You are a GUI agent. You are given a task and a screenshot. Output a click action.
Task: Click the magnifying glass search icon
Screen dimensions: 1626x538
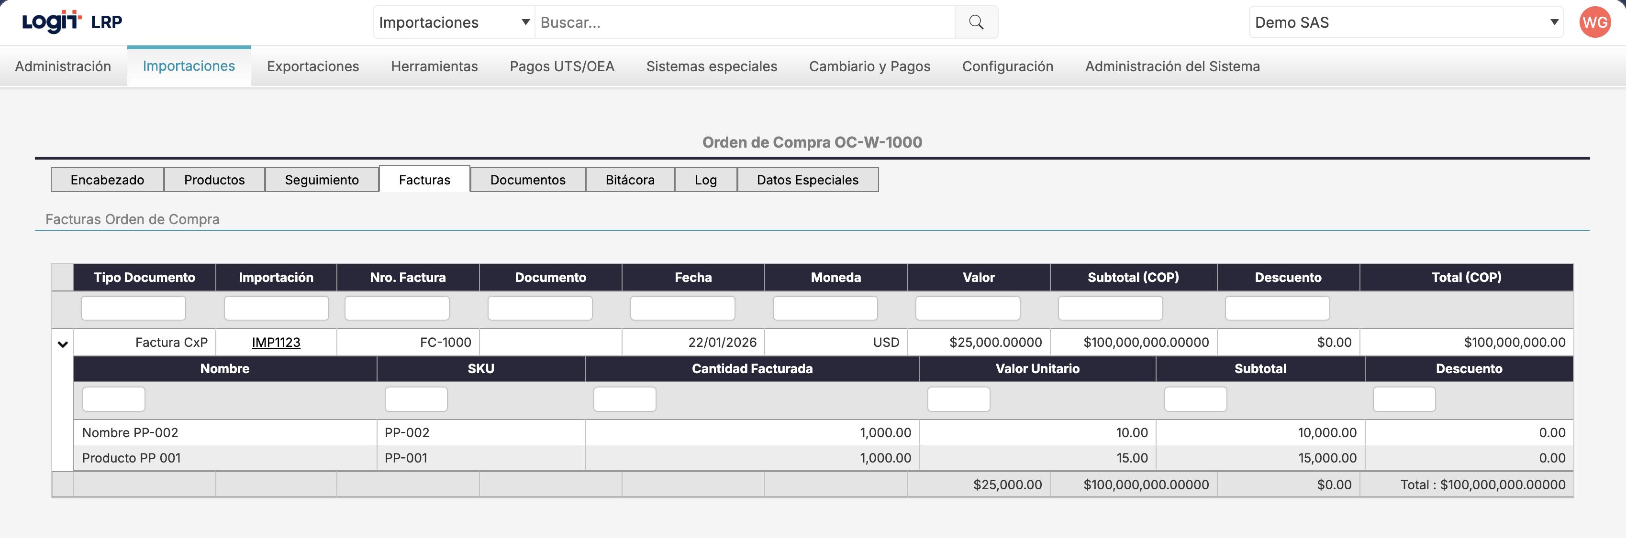pyautogui.click(x=976, y=22)
